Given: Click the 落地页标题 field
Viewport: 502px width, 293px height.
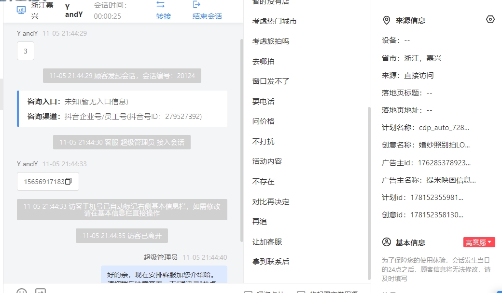Looking at the screenshot, I should pos(407,93).
